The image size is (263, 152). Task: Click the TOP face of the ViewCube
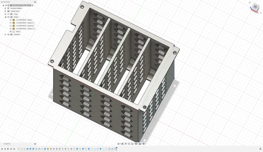click(255, 7)
